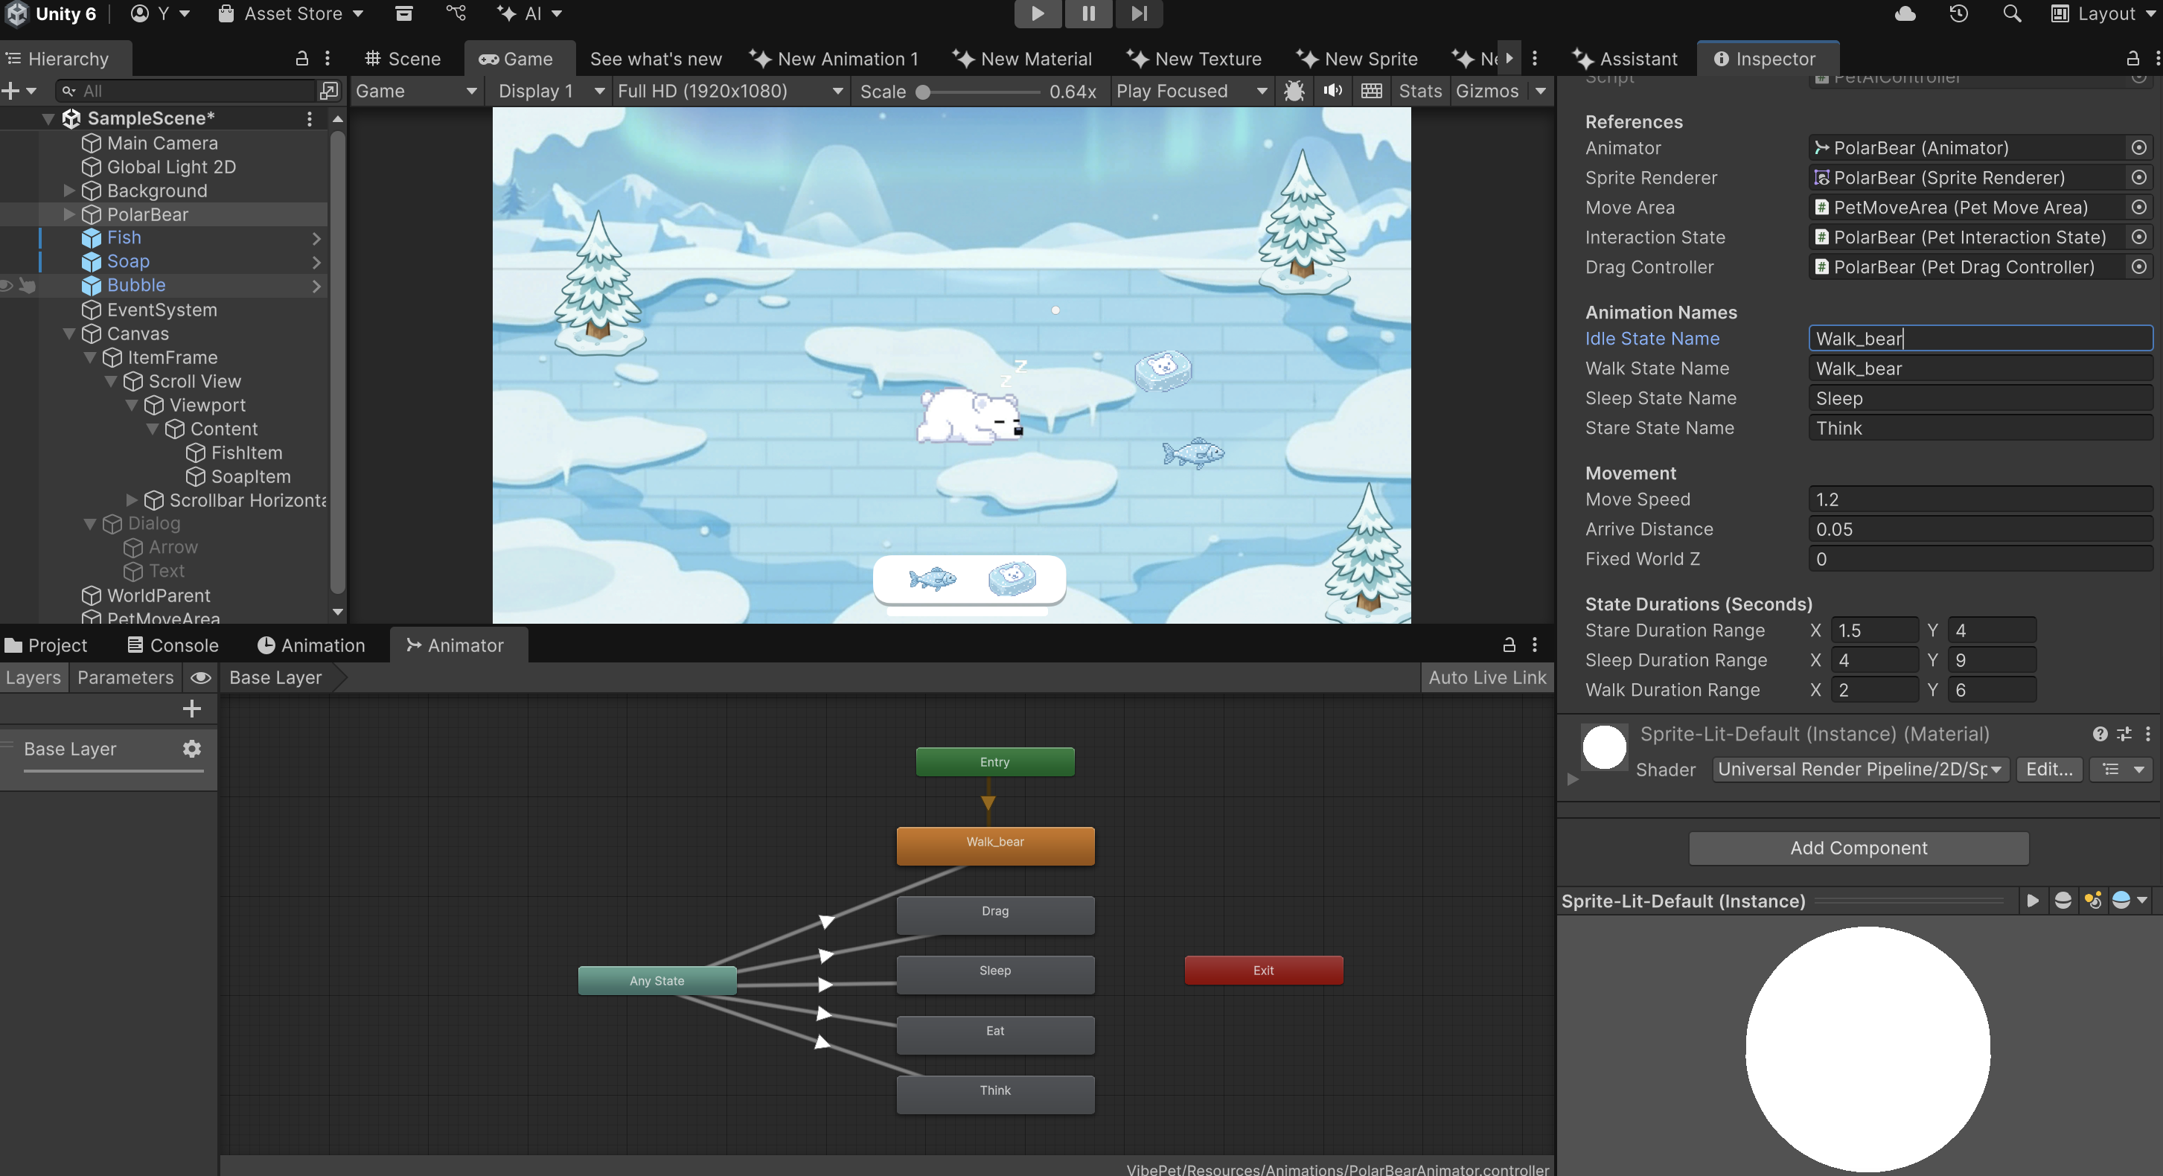Click the Auto Live Link button

click(1487, 677)
